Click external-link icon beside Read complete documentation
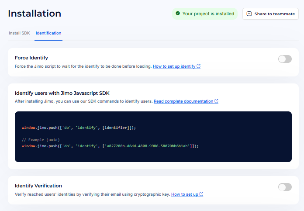Image resolution: width=304 pixels, height=211 pixels. coord(216,101)
